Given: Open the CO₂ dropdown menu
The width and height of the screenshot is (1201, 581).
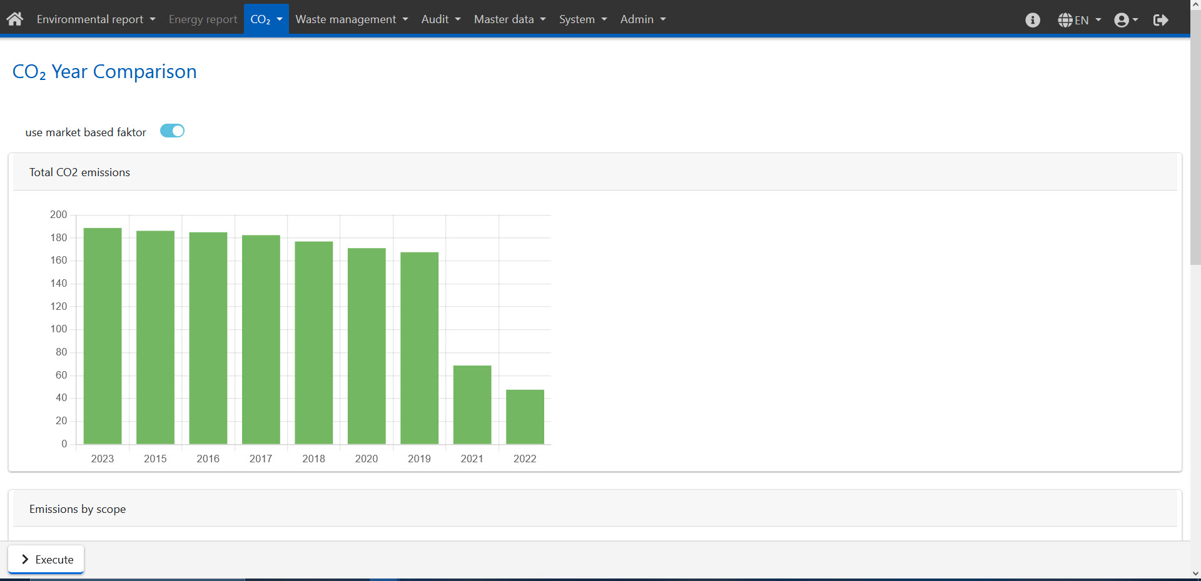Looking at the screenshot, I should [266, 19].
